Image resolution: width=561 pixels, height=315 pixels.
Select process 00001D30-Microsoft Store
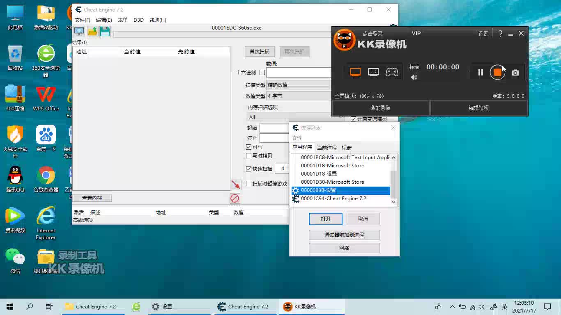click(340, 182)
